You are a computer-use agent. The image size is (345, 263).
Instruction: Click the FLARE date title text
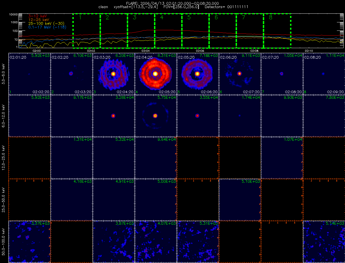click(x=173, y=3)
